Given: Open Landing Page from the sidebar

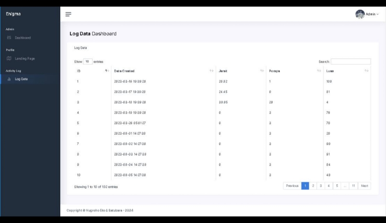Looking at the screenshot, I should click(25, 58).
